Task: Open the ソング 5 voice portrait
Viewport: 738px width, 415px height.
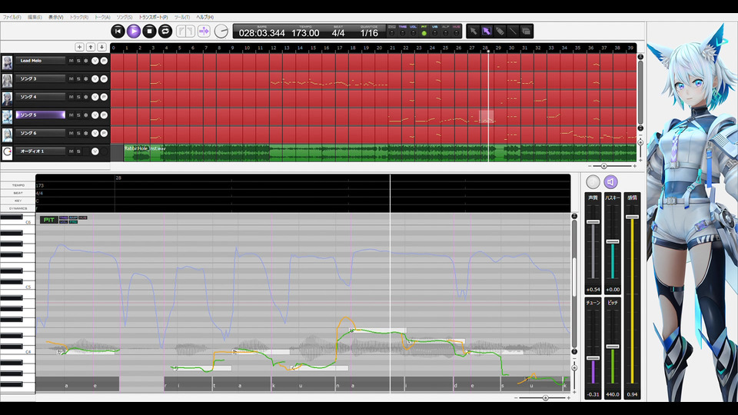Action: 7,117
